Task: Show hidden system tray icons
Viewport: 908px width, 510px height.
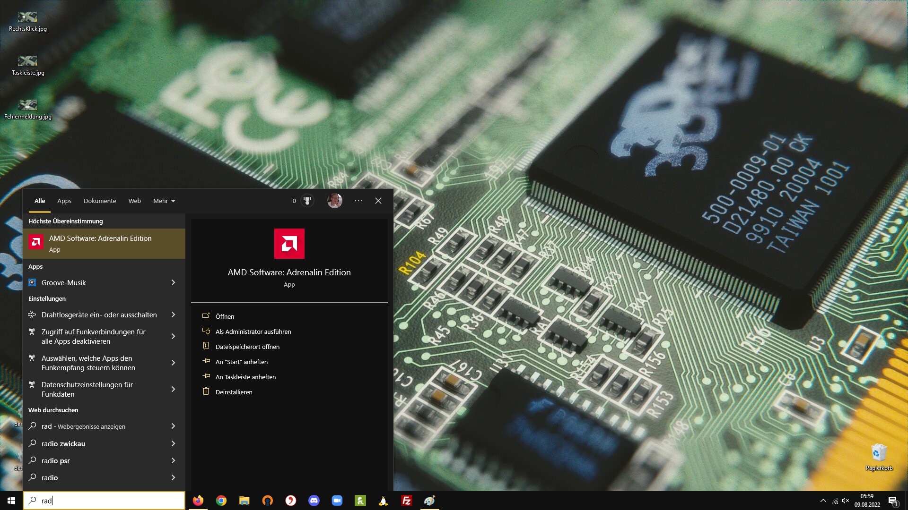Action: click(823, 501)
